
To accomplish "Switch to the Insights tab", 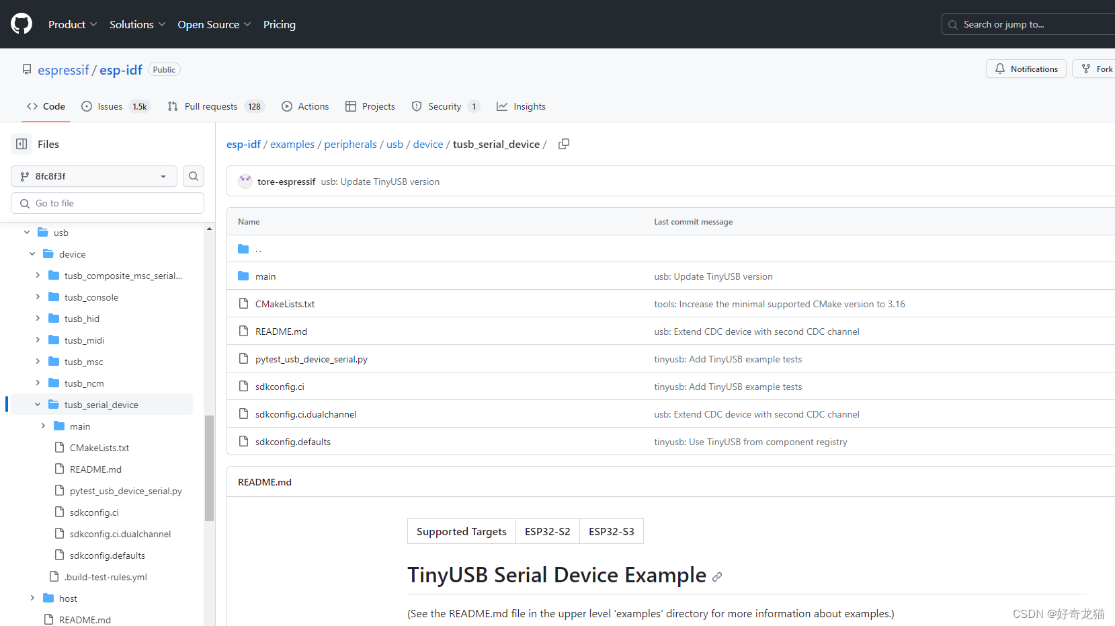I will point(521,106).
